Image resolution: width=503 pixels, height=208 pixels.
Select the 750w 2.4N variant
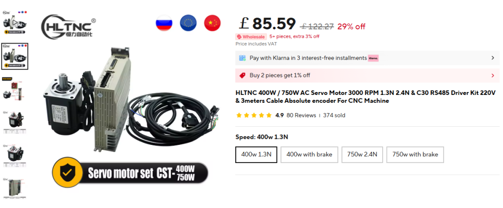(x=362, y=154)
